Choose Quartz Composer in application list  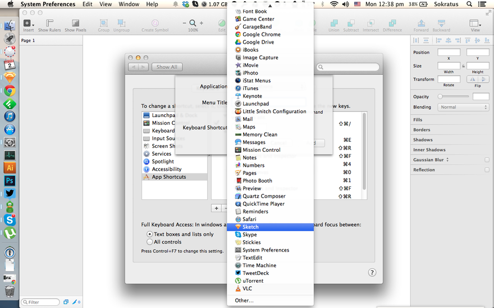tap(271, 196)
